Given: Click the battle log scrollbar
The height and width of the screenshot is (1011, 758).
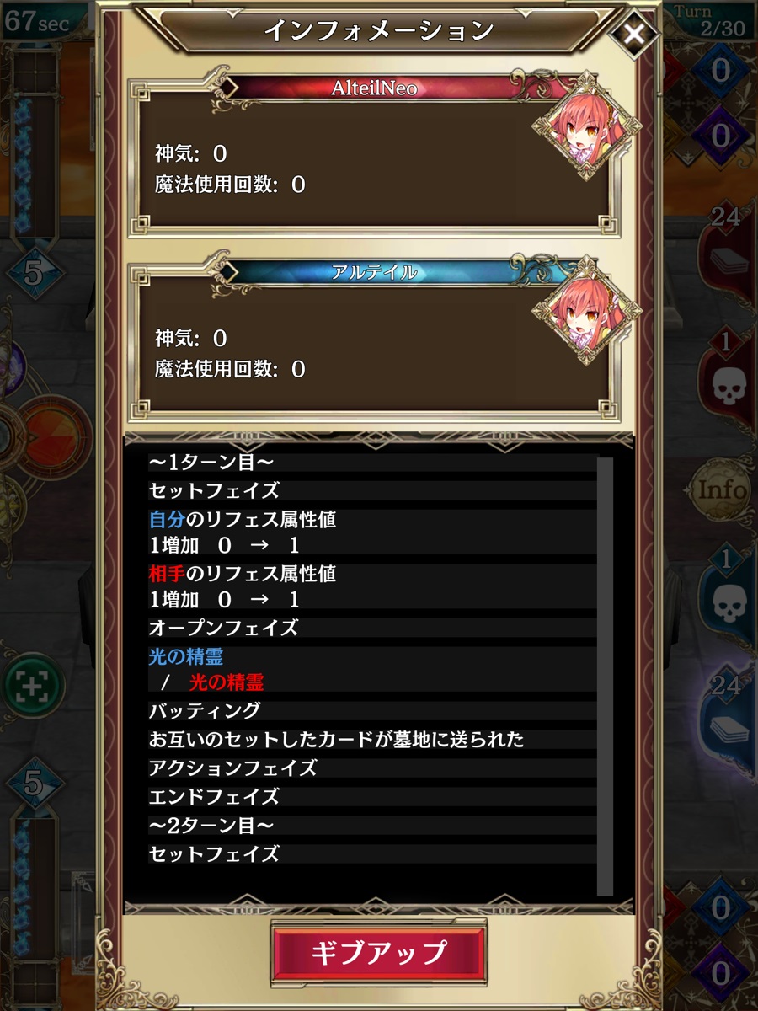Looking at the screenshot, I should [x=605, y=676].
